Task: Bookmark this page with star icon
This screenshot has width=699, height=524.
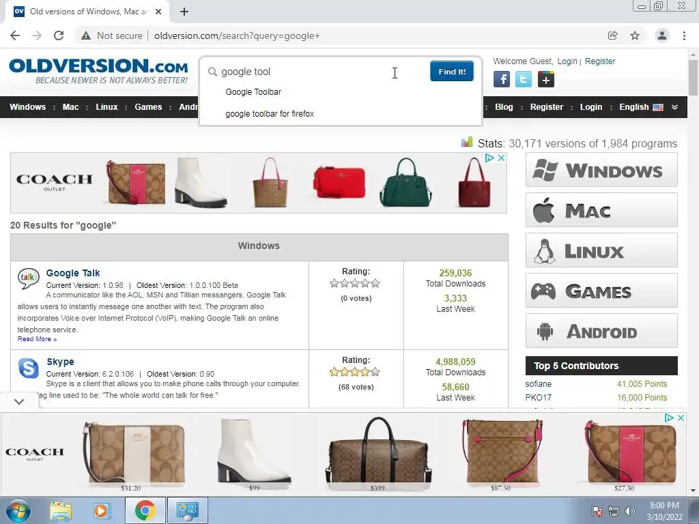Action: pos(635,35)
